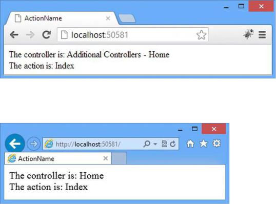Click the IE logo in the address bar
276x204 pixels.
(x=49, y=144)
